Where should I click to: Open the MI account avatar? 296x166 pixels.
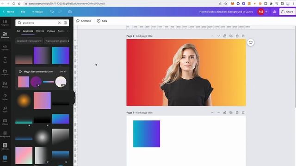click(x=261, y=12)
